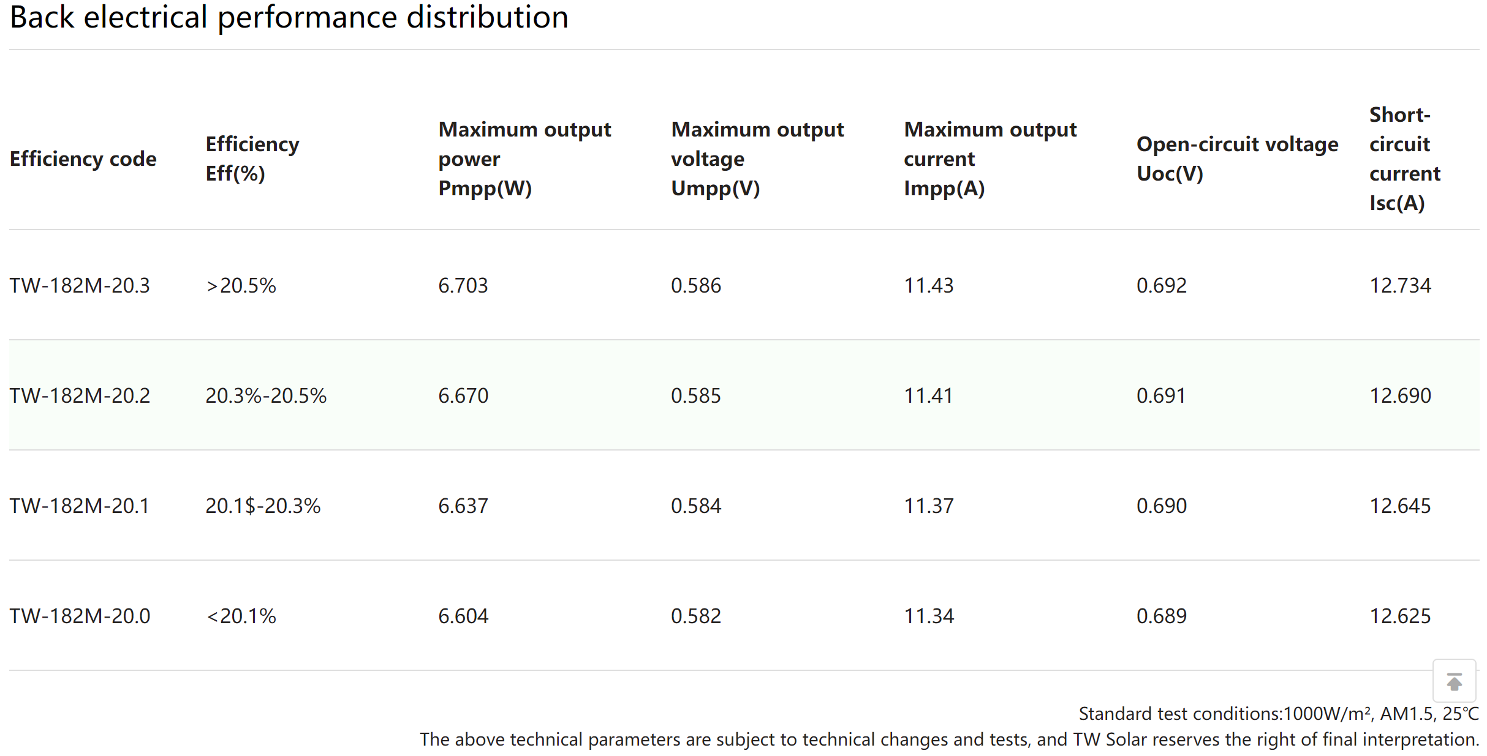Click the "Efficiency code" column header
The image size is (1487, 756).
tap(83, 159)
